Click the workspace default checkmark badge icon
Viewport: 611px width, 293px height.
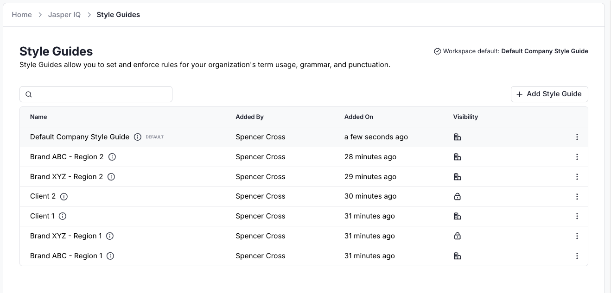coord(437,51)
